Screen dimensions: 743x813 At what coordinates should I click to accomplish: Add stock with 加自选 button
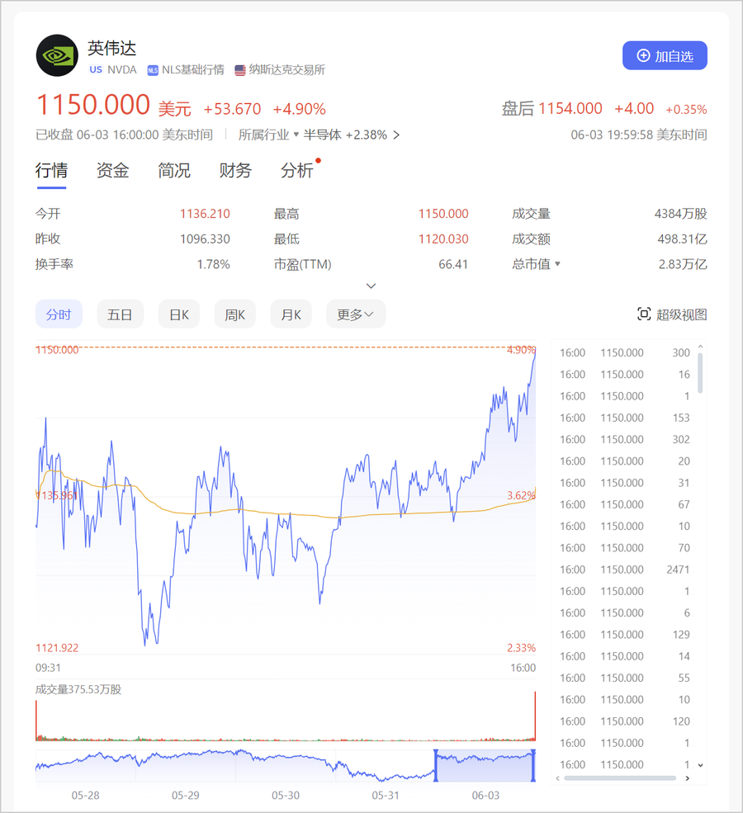pos(665,55)
